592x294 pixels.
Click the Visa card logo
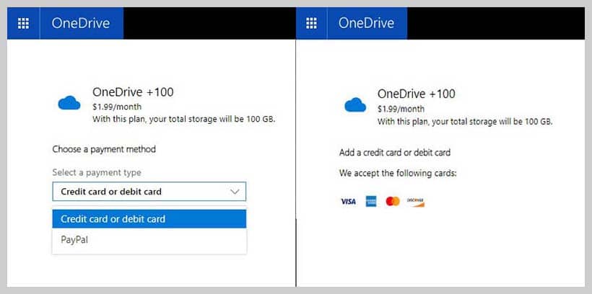tap(348, 202)
